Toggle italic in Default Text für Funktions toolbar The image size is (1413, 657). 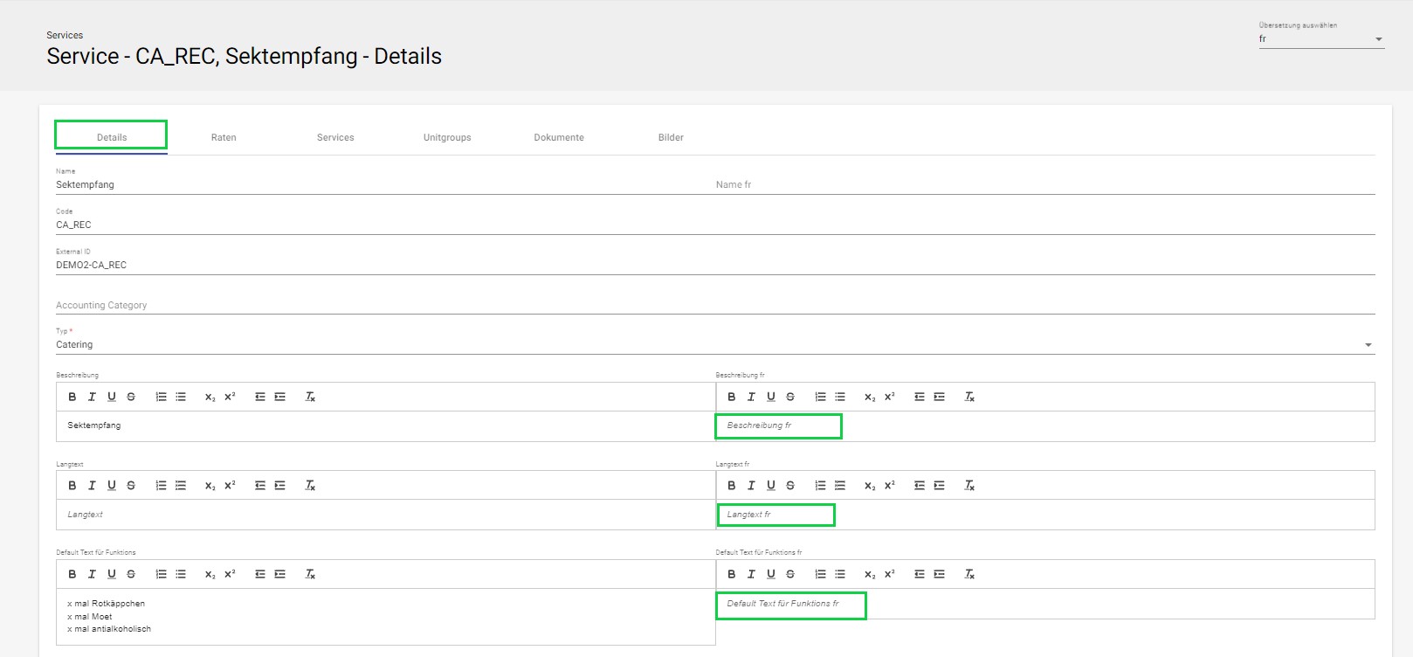92,574
